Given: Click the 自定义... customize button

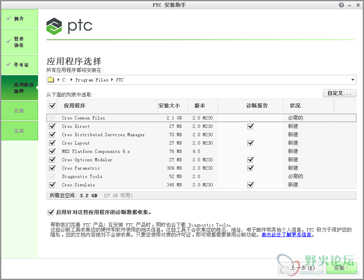Looking at the screenshot, I should [339, 93].
